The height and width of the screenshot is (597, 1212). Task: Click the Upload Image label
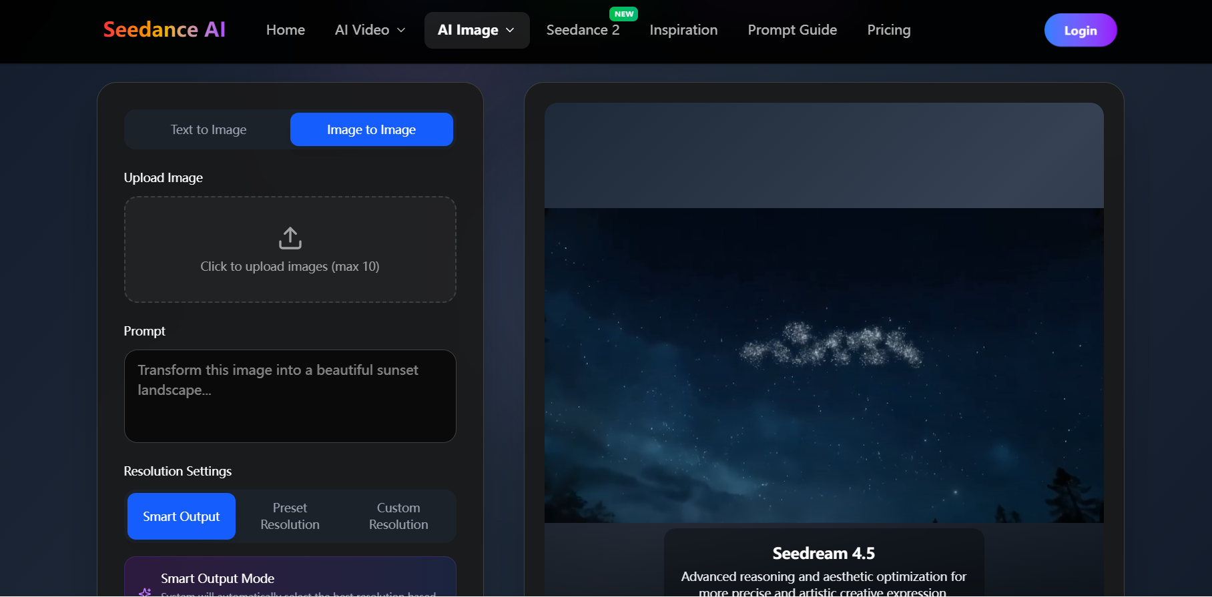(164, 177)
